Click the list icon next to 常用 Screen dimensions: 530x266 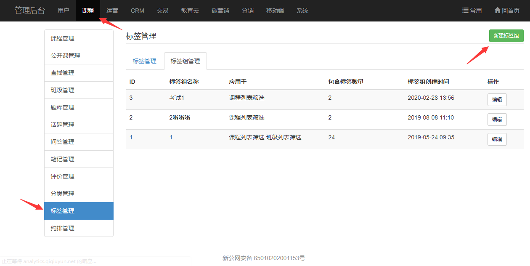pyautogui.click(x=465, y=11)
